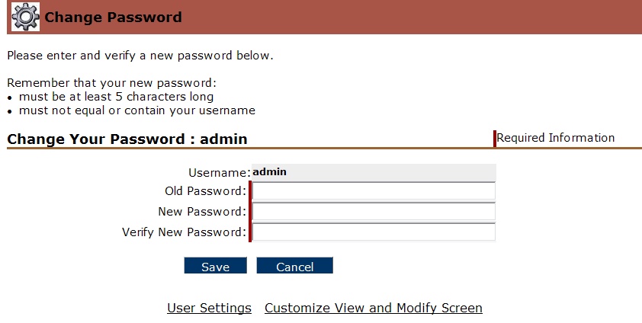Click the "Please enter and verify" instruction text

tap(140, 56)
